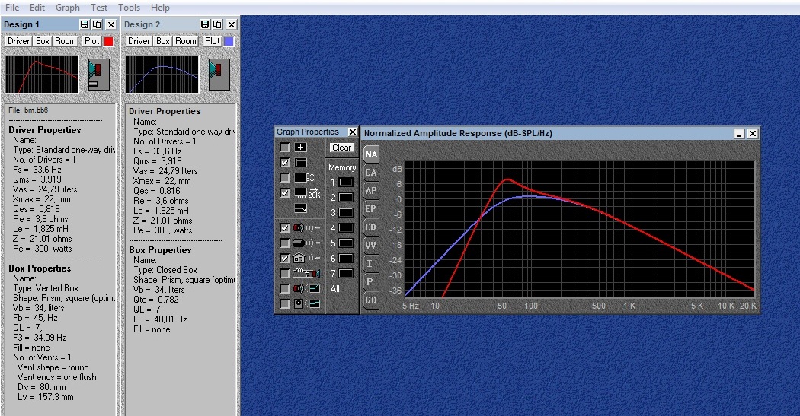
Task: Select memory slot 7 in Graph Properties
Action: pyautogui.click(x=346, y=273)
